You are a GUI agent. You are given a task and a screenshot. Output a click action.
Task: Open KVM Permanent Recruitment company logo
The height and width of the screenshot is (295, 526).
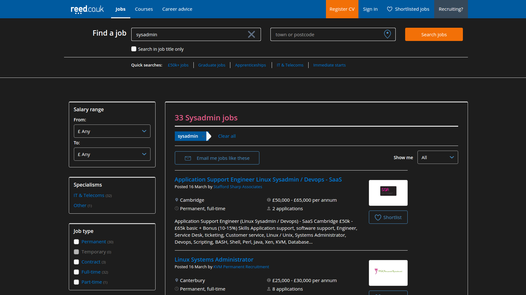pyautogui.click(x=388, y=273)
